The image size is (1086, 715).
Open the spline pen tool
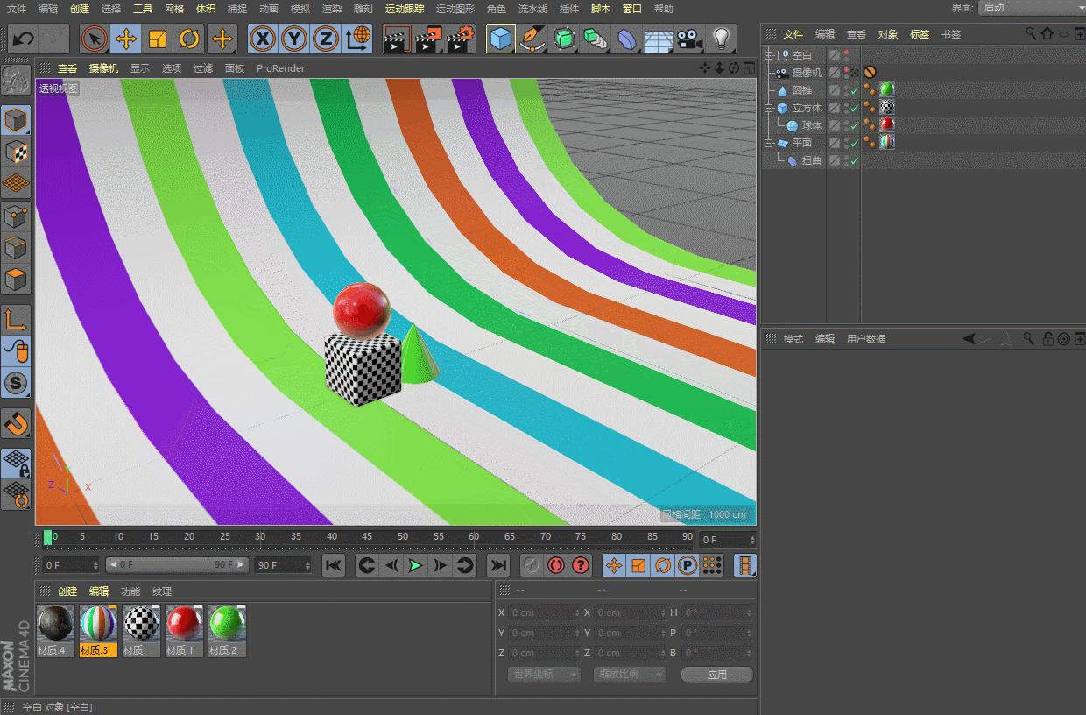(x=532, y=39)
